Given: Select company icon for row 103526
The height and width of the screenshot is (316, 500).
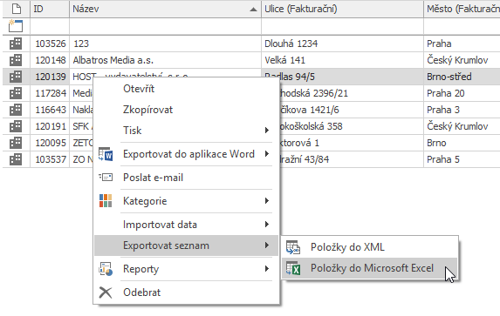Looking at the screenshot, I should pos(16,44).
